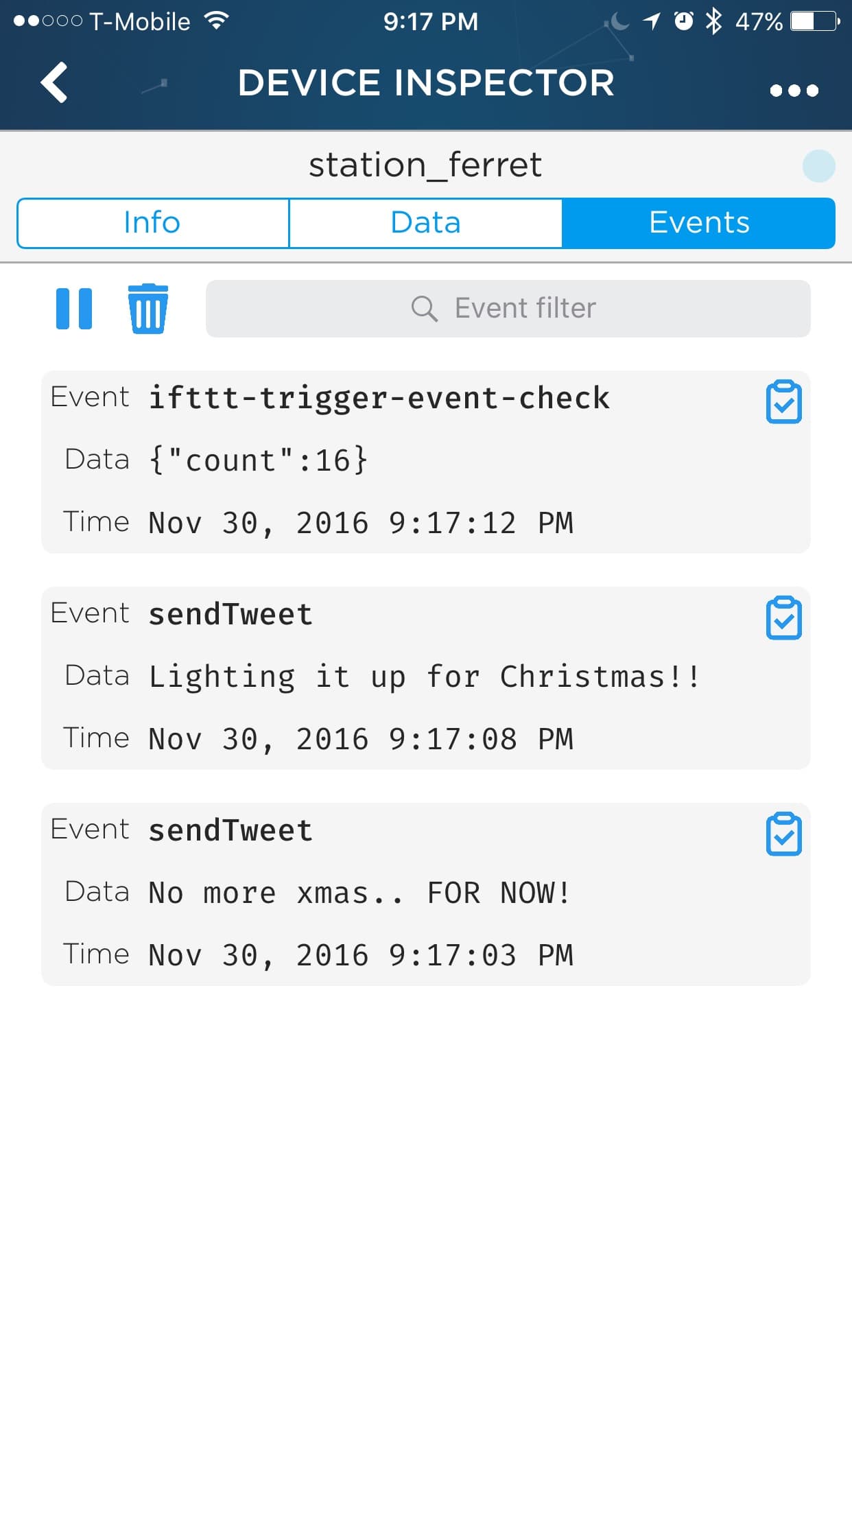Tap the device status indicator dot
The height and width of the screenshot is (1515, 852).
818,166
